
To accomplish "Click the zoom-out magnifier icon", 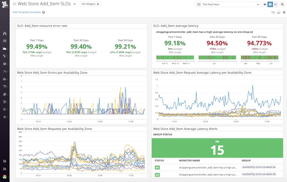I will pyautogui.click(x=282, y=4).
